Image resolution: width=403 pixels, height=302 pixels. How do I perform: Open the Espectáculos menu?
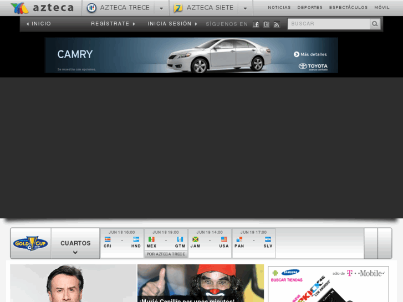(x=348, y=7)
